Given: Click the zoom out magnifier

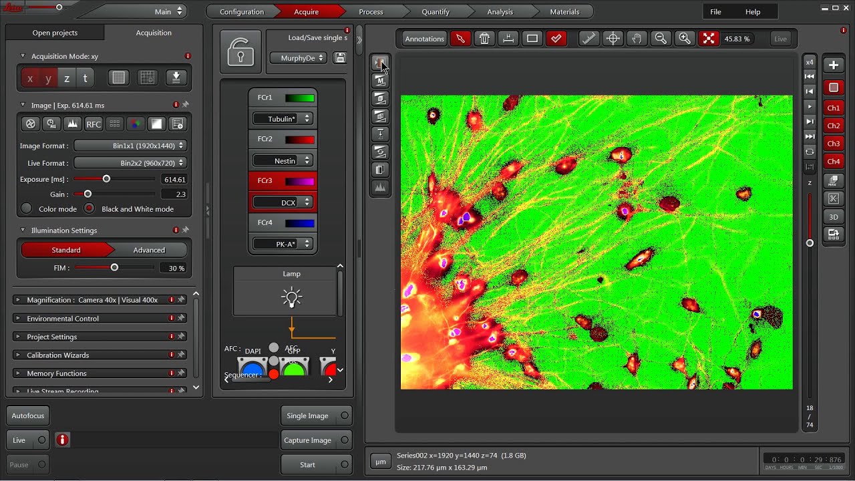Looking at the screenshot, I should coord(661,39).
